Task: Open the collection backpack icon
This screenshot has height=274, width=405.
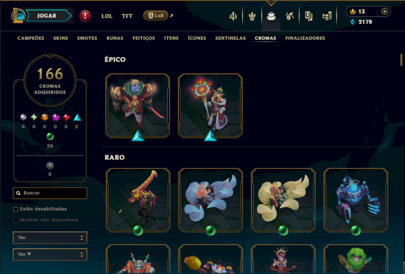Action: (271, 16)
